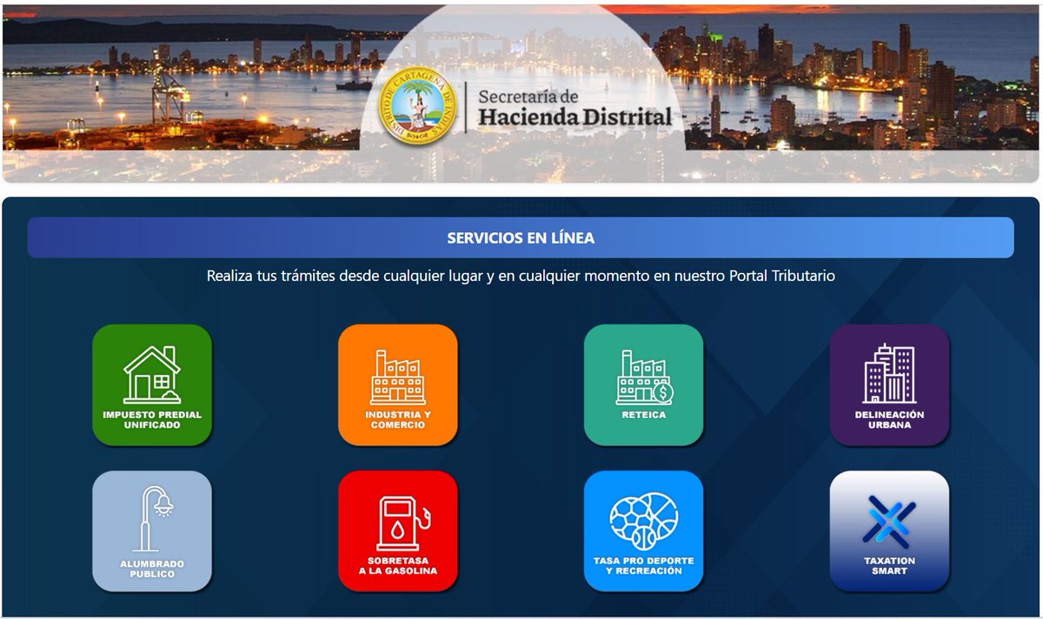Screen dimensions: 1043x619
Task: Click the Secretaría de Hacienda Distrital title
Action: (575, 107)
